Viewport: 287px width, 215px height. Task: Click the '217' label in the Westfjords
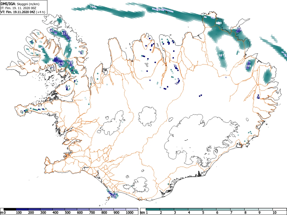coord(64,34)
